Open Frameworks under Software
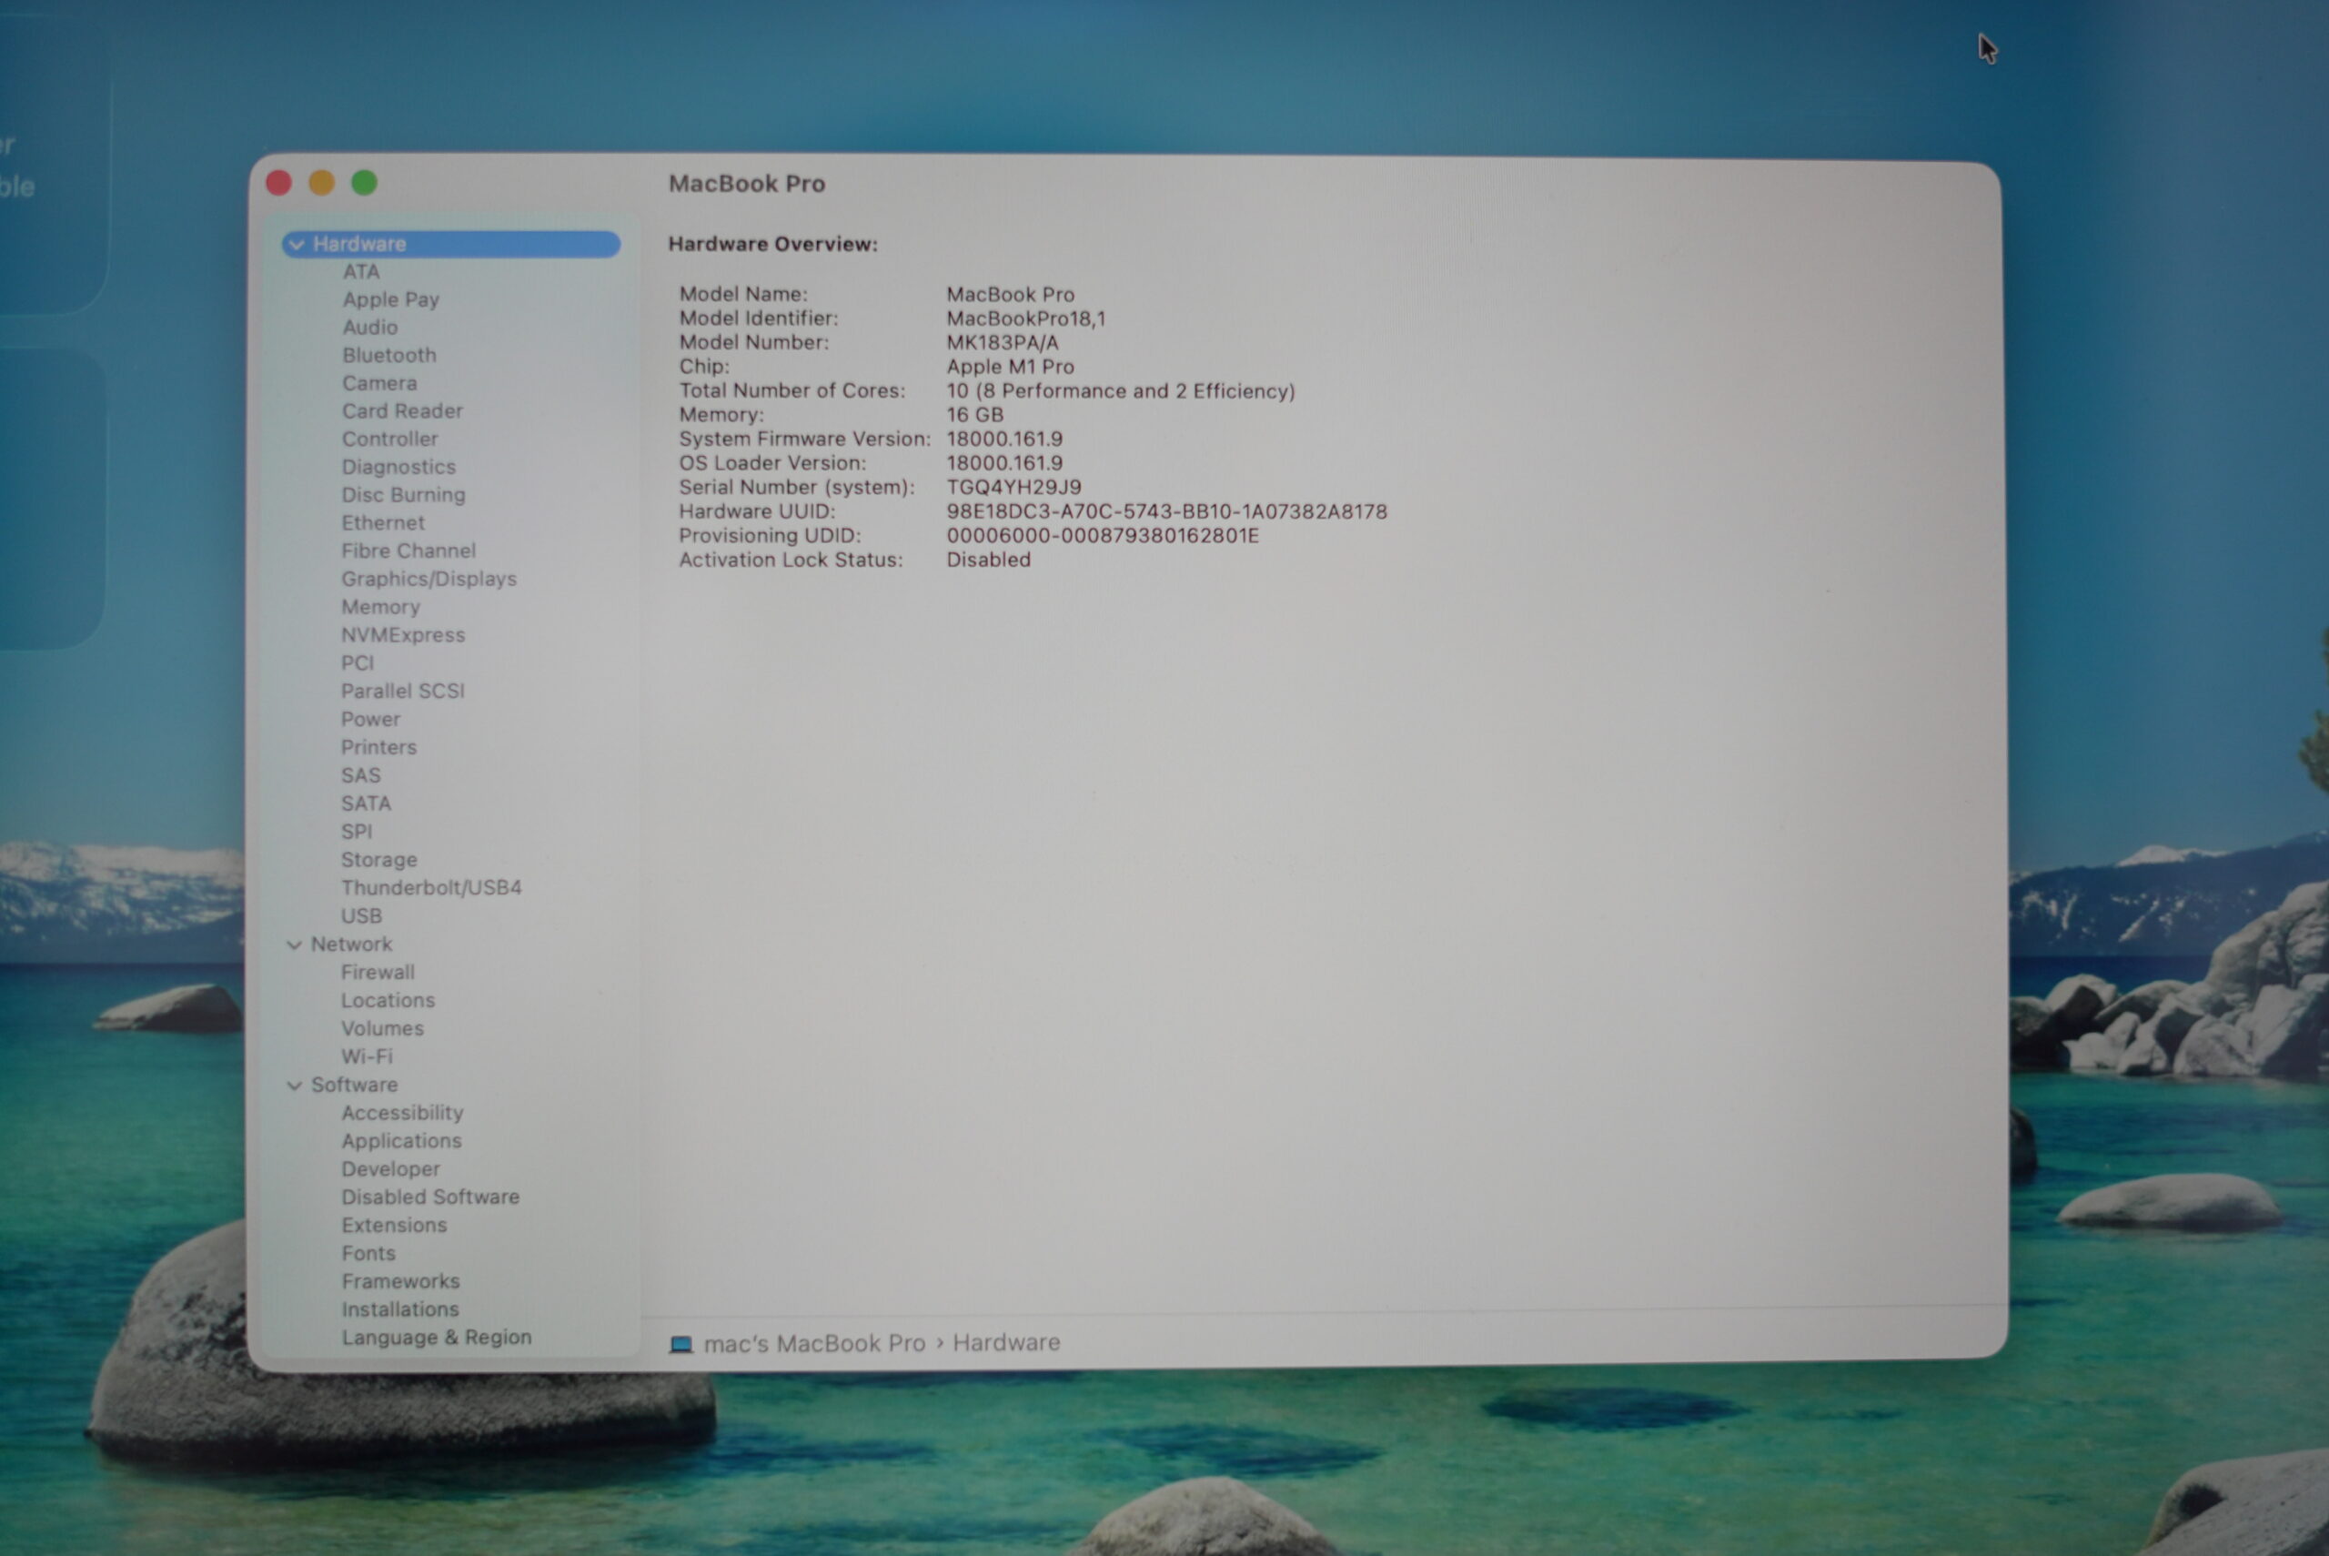This screenshot has width=2329, height=1556. [400, 1282]
